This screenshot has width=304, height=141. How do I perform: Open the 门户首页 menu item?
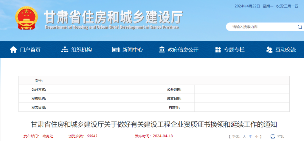(x=30, y=50)
